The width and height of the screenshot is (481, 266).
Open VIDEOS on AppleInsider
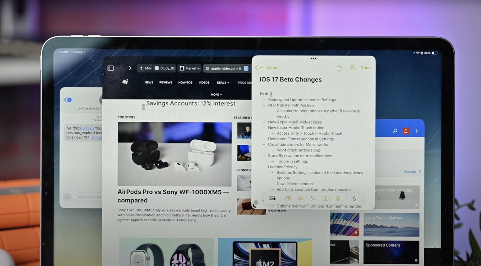[x=204, y=83]
